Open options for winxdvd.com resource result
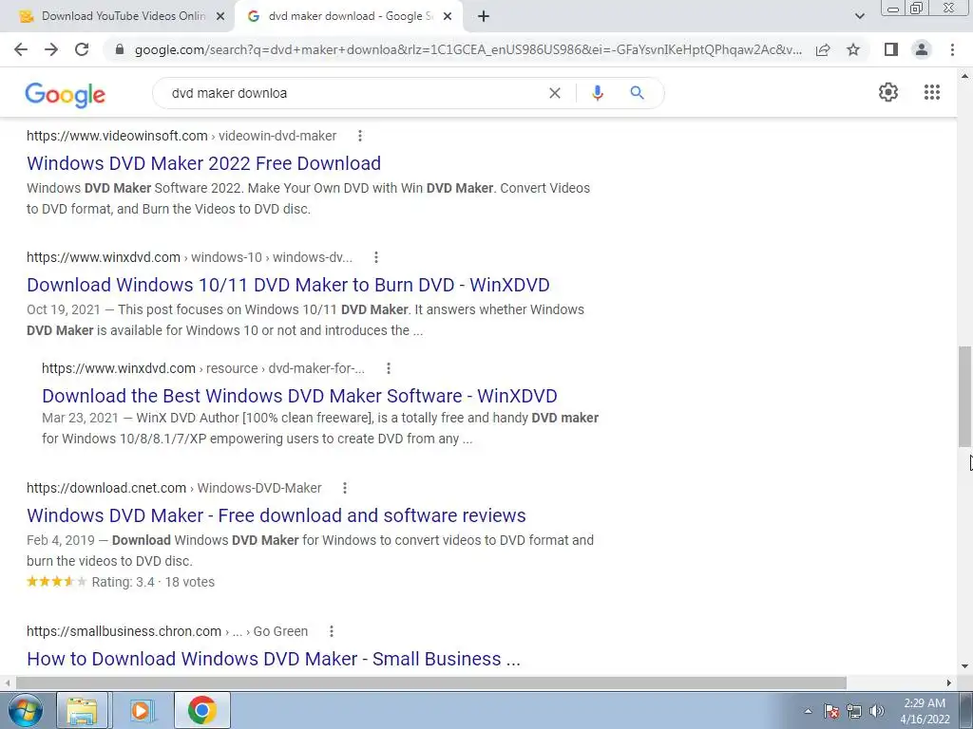 pyautogui.click(x=389, y=368)
